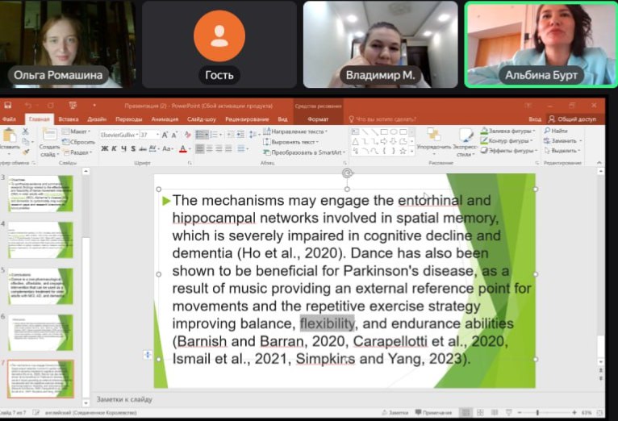Expand Контур фигуры shape outline dropdown
618x421 pixels.
506,140
